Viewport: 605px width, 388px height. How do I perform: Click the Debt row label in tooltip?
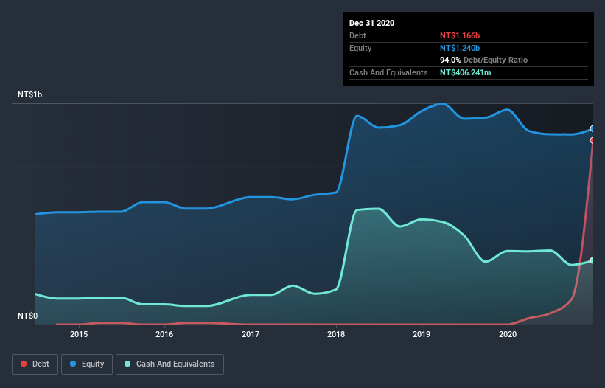(357, 35)
